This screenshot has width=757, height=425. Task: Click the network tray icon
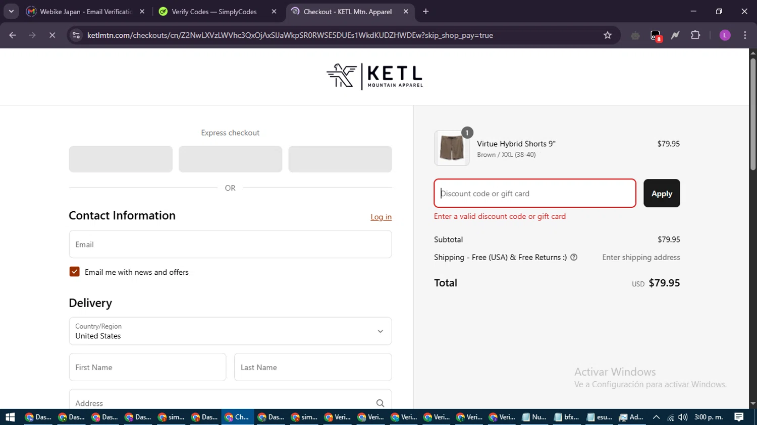click(670, 417)
